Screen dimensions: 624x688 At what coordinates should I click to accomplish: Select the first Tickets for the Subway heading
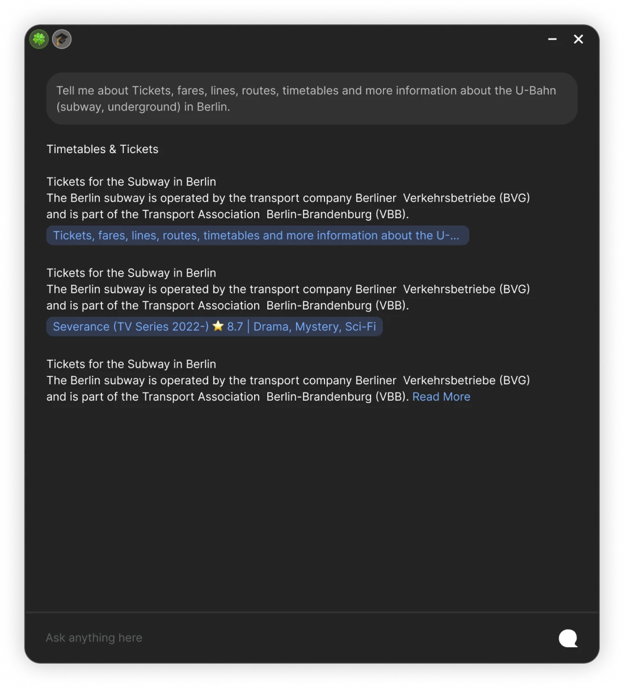[x=131, y=181]
